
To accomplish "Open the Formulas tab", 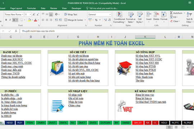I will [x=31, y=8].
